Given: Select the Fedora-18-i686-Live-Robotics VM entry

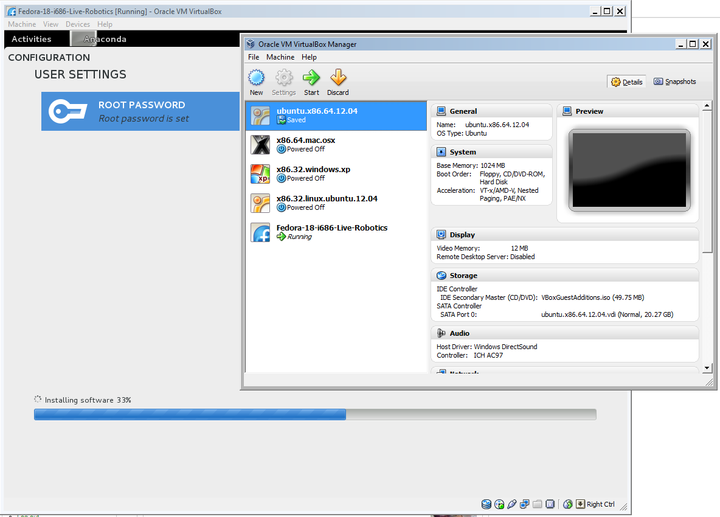Looking at the screenshot, I should pyautogui.click(x=336, y=232).
